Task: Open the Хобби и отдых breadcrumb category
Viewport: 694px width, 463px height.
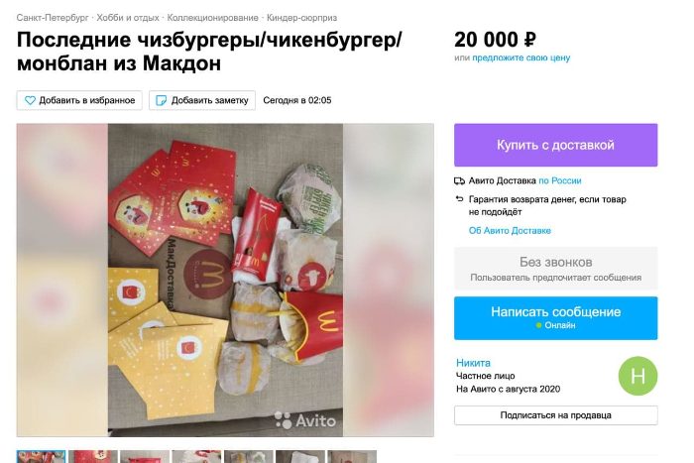Action: click(x=128, y=18)
